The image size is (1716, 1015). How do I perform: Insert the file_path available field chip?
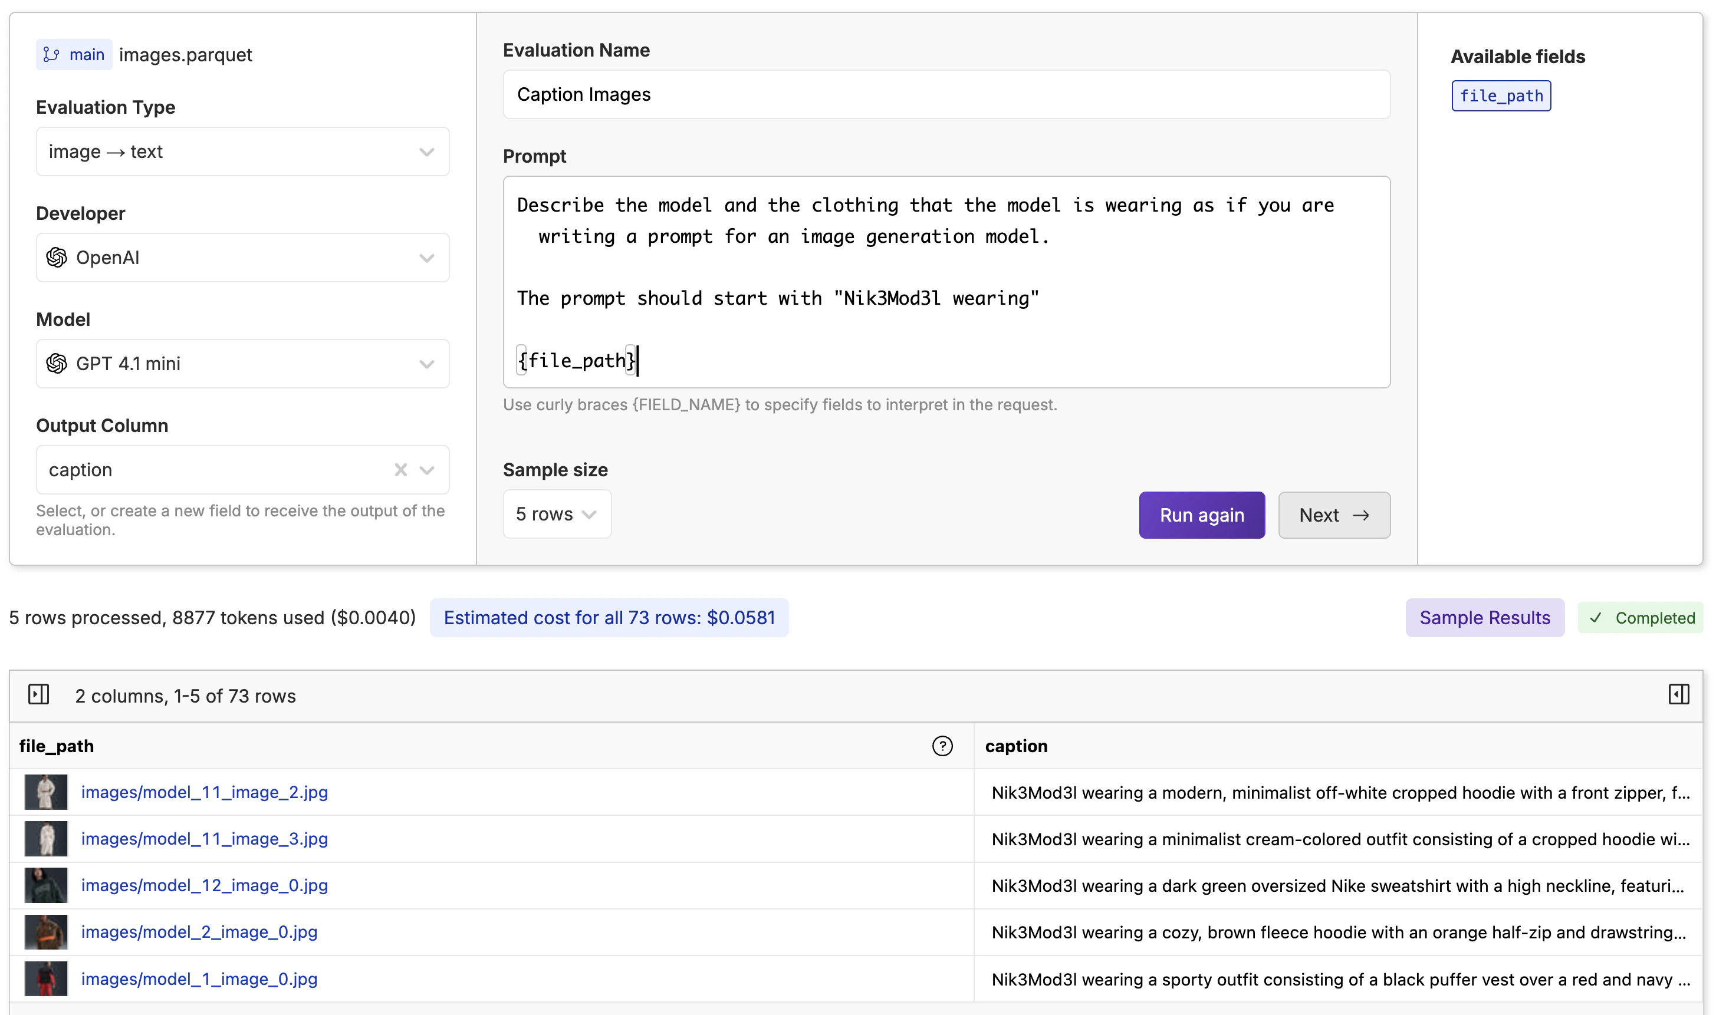1501,97
